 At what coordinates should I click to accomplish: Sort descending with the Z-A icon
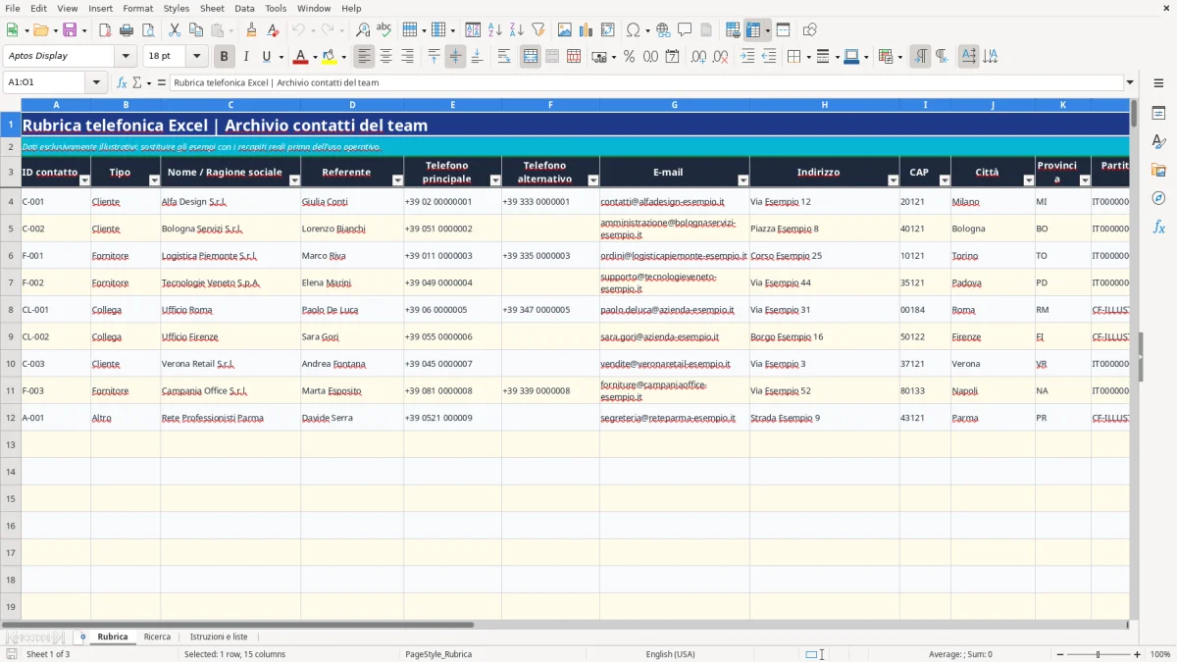click(516, 30)
